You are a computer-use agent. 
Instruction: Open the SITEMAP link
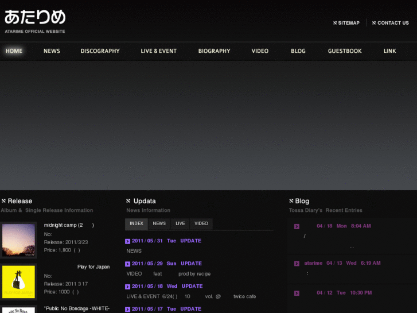(x=349, y=23)
